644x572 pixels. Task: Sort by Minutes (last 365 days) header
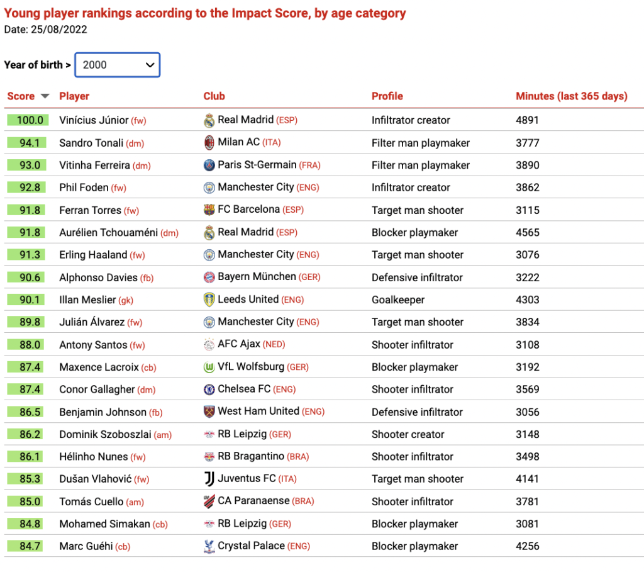pos(571,96)
